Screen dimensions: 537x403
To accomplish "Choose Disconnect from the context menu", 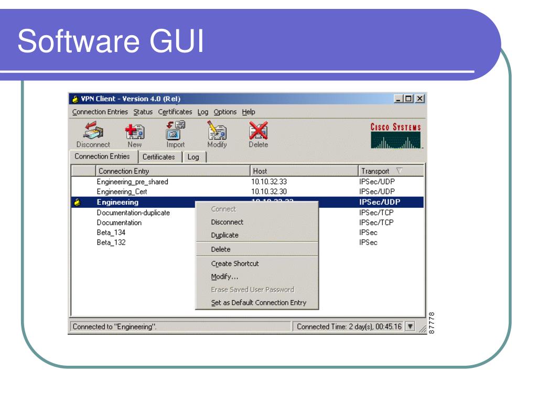I will [x=257, y=222].
